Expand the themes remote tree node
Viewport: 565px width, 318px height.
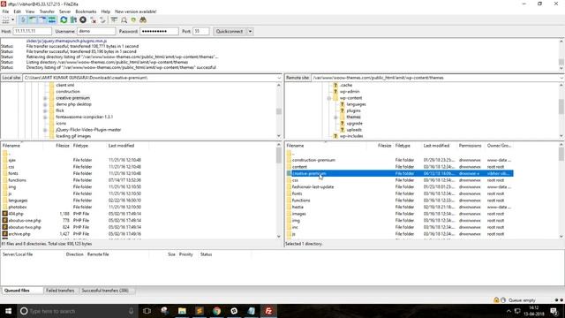335,117
